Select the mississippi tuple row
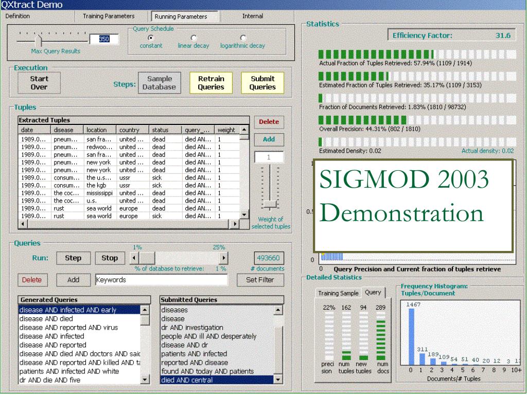527x395 pixels. tap(129, 193)
